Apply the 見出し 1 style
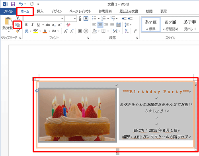Viewport: 199px width, 156px height. (x=190, y=25)
